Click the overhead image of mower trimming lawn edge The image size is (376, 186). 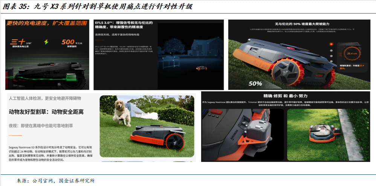pos(328,135)
